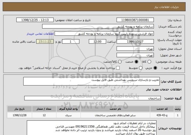This screenshot has width=191, height=135.
Task: Click the service group field ساختمان
Action: [93, 98]
